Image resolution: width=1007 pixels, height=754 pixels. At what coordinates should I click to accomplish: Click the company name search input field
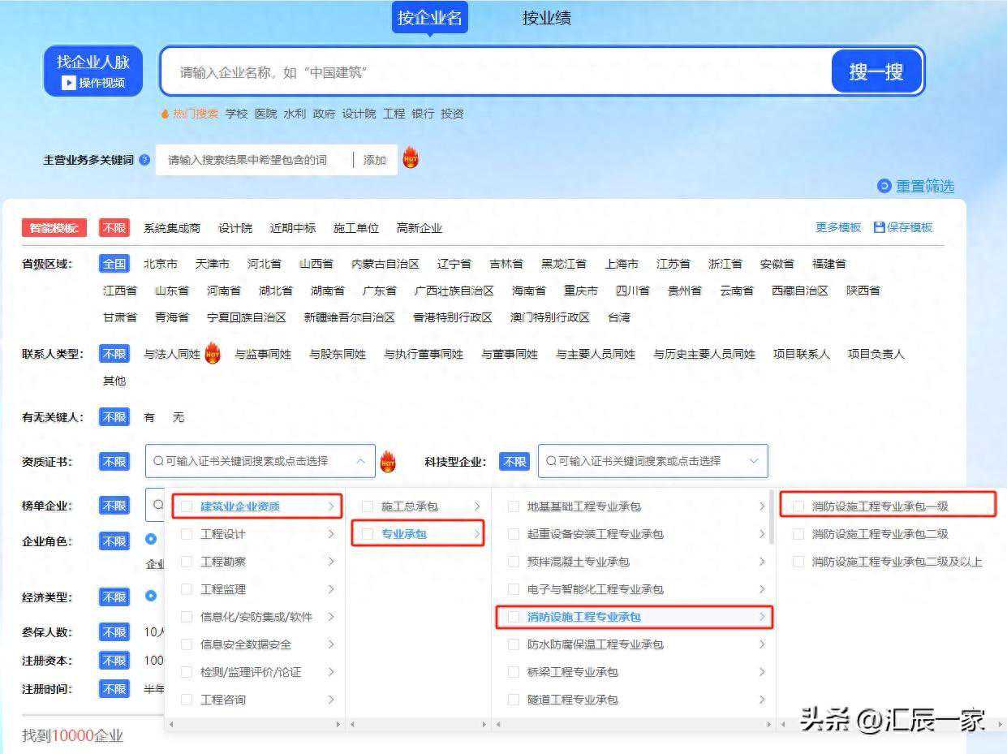tap(487, 71)
